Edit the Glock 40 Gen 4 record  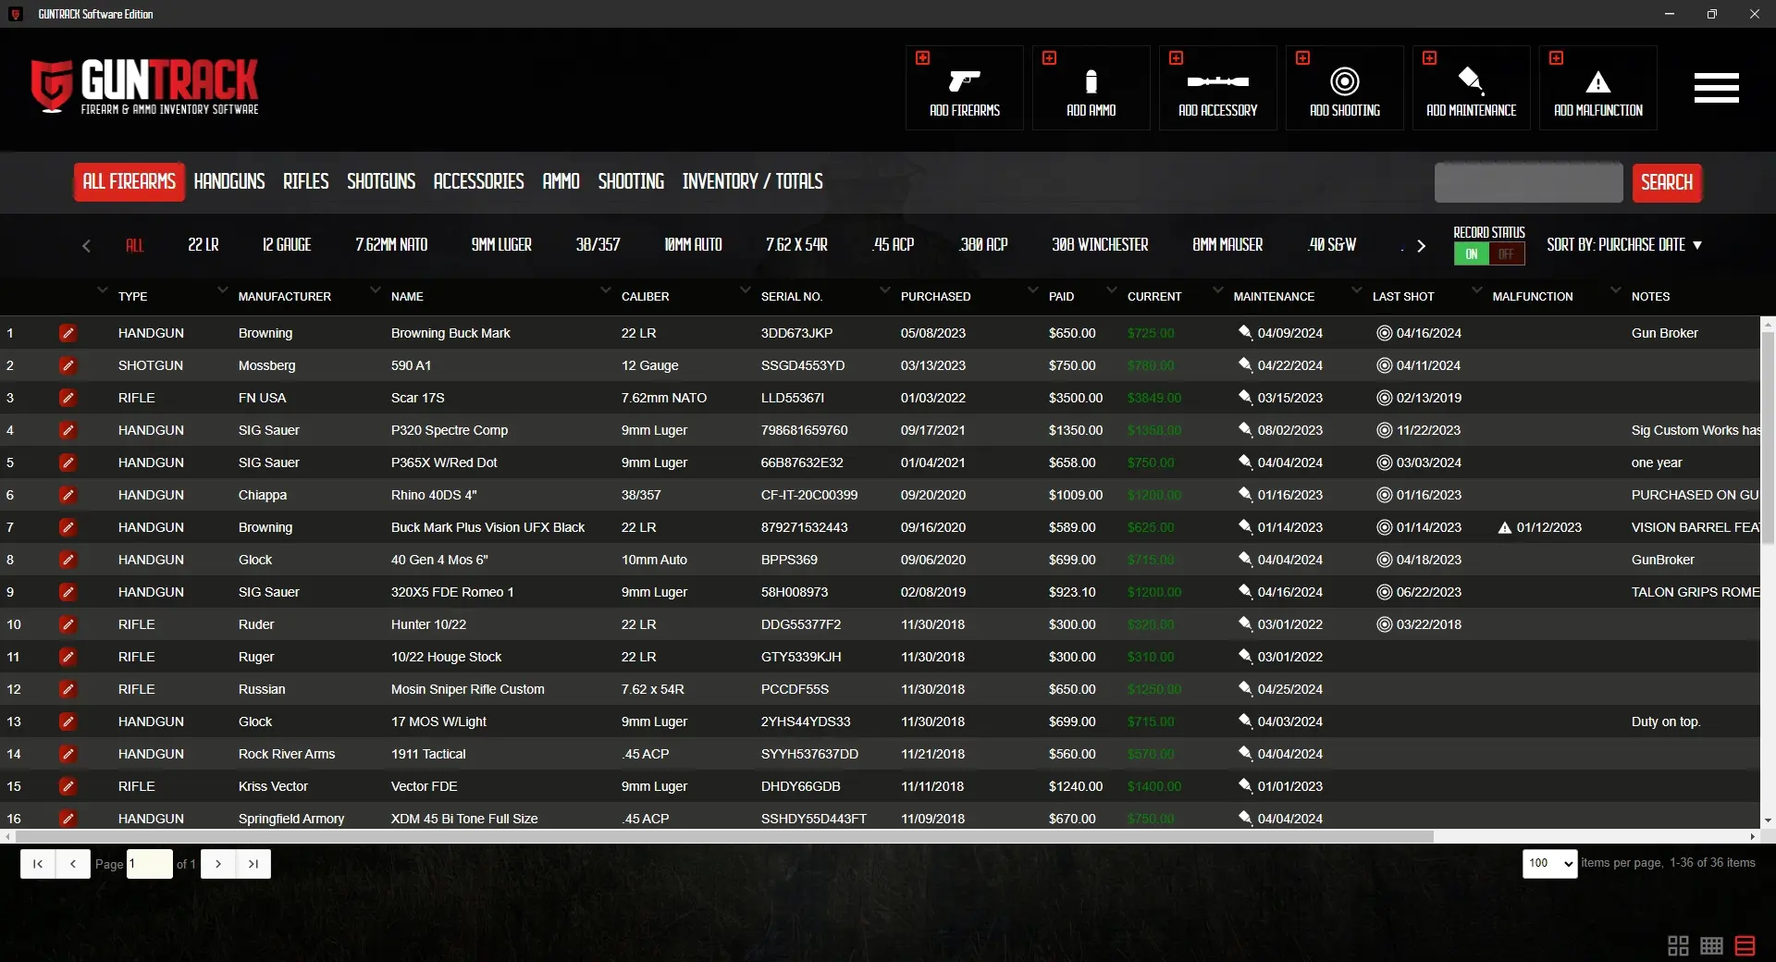tap(68, 560)
